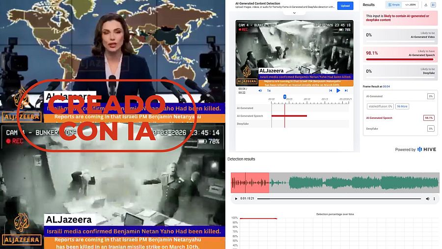Viewport: 442px width, 249px height.
Task: Mute the audio player speaker icon
Action: 427,198
